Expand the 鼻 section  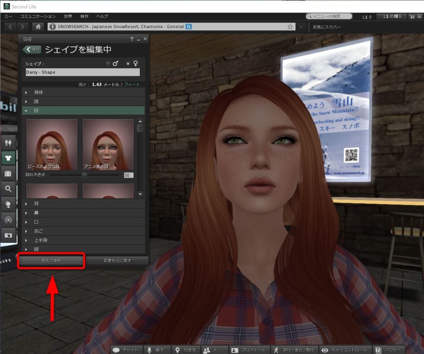[x=83, y=213]
